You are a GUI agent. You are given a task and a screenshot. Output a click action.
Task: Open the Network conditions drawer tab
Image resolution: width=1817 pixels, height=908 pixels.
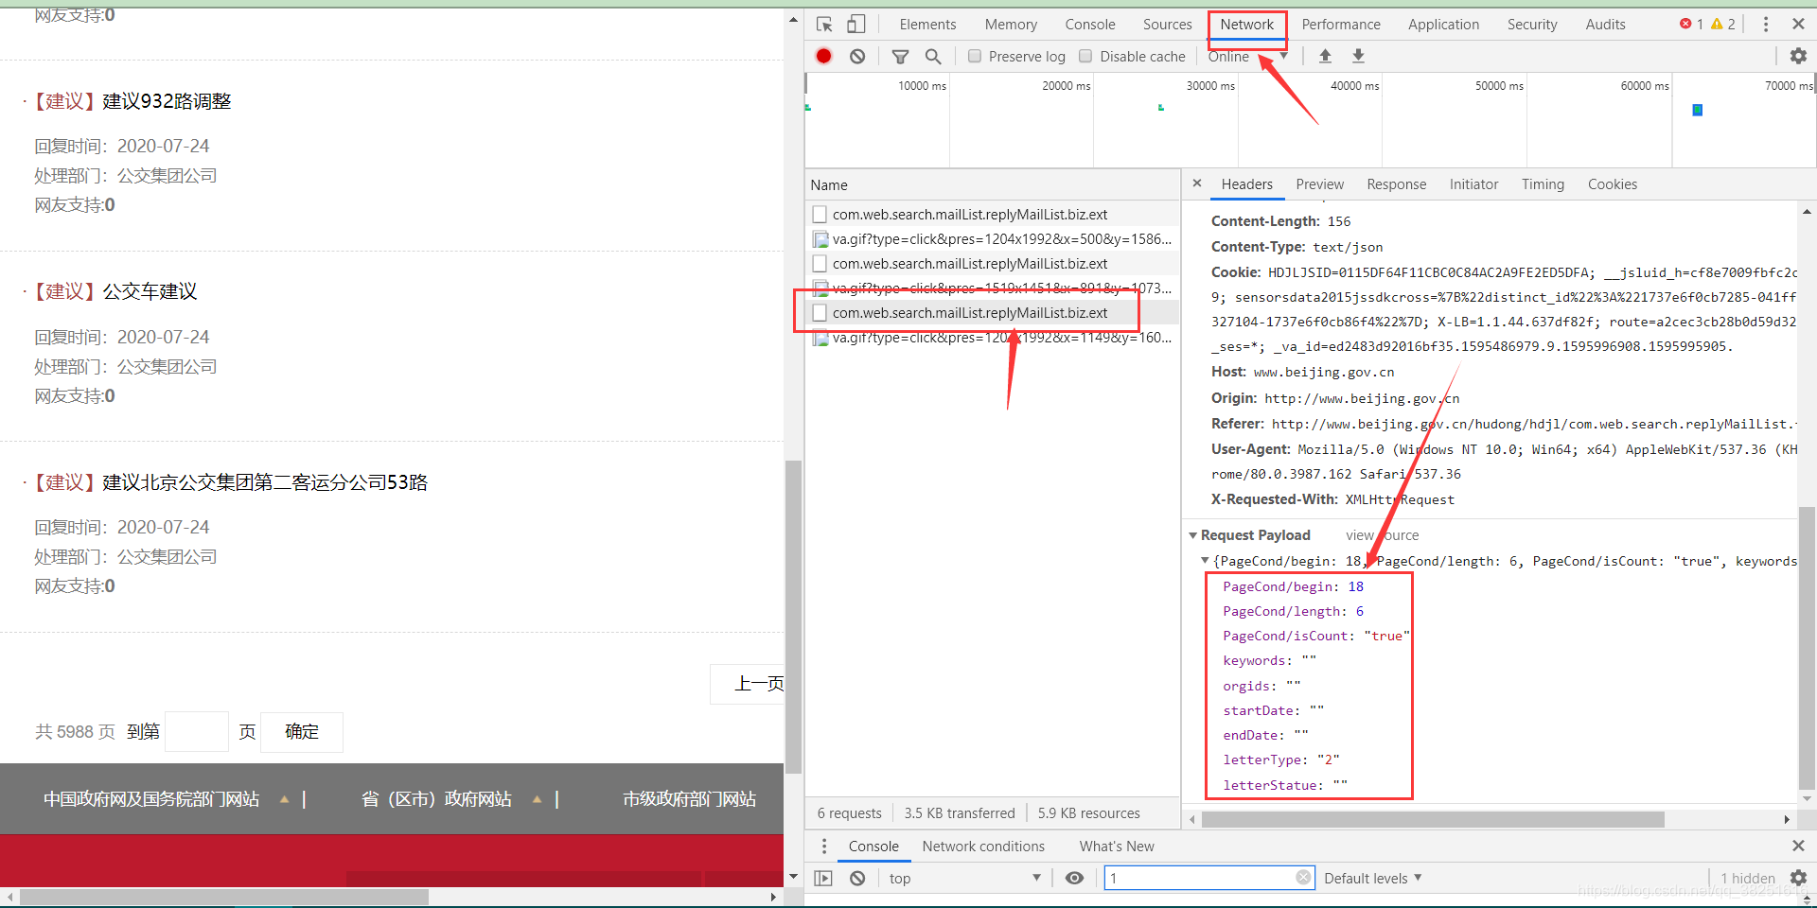983,847
